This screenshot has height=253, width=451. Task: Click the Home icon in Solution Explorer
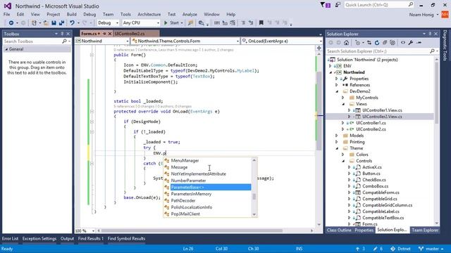coord(346,43)
